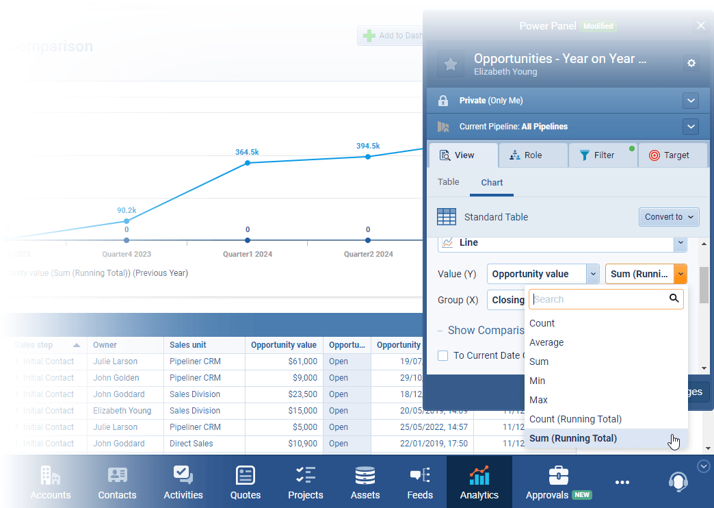
Task: Switch to the Table sub-tab
Action: point(449,182)
